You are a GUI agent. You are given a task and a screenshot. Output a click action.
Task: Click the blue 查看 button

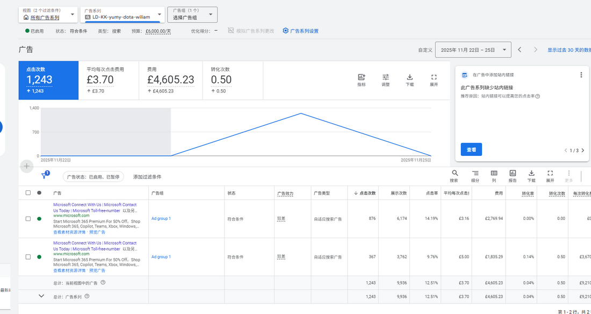coord(471,149)
